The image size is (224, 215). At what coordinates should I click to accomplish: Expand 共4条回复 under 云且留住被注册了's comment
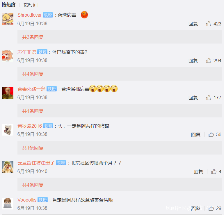tap(33, 185)
